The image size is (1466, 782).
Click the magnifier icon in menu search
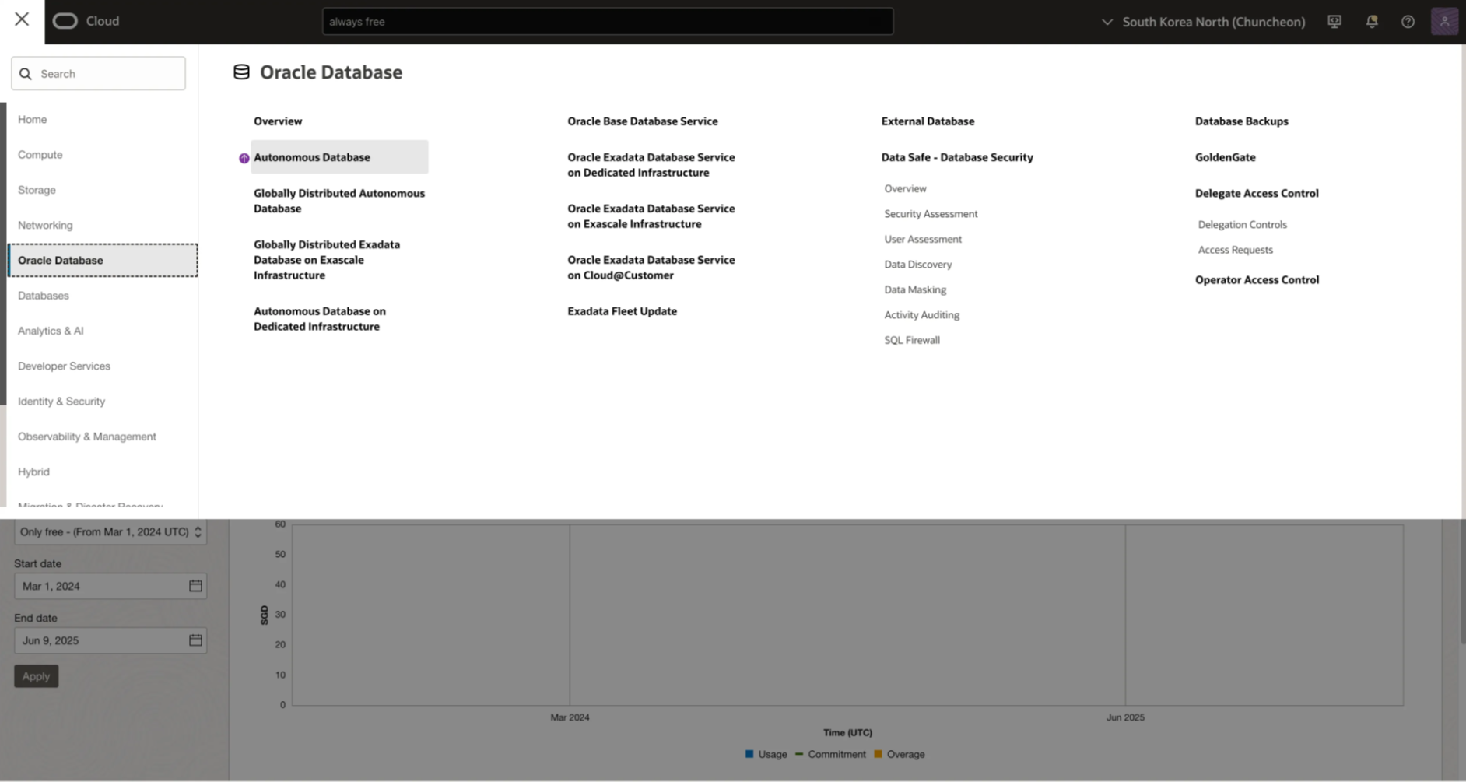point(26,74)
